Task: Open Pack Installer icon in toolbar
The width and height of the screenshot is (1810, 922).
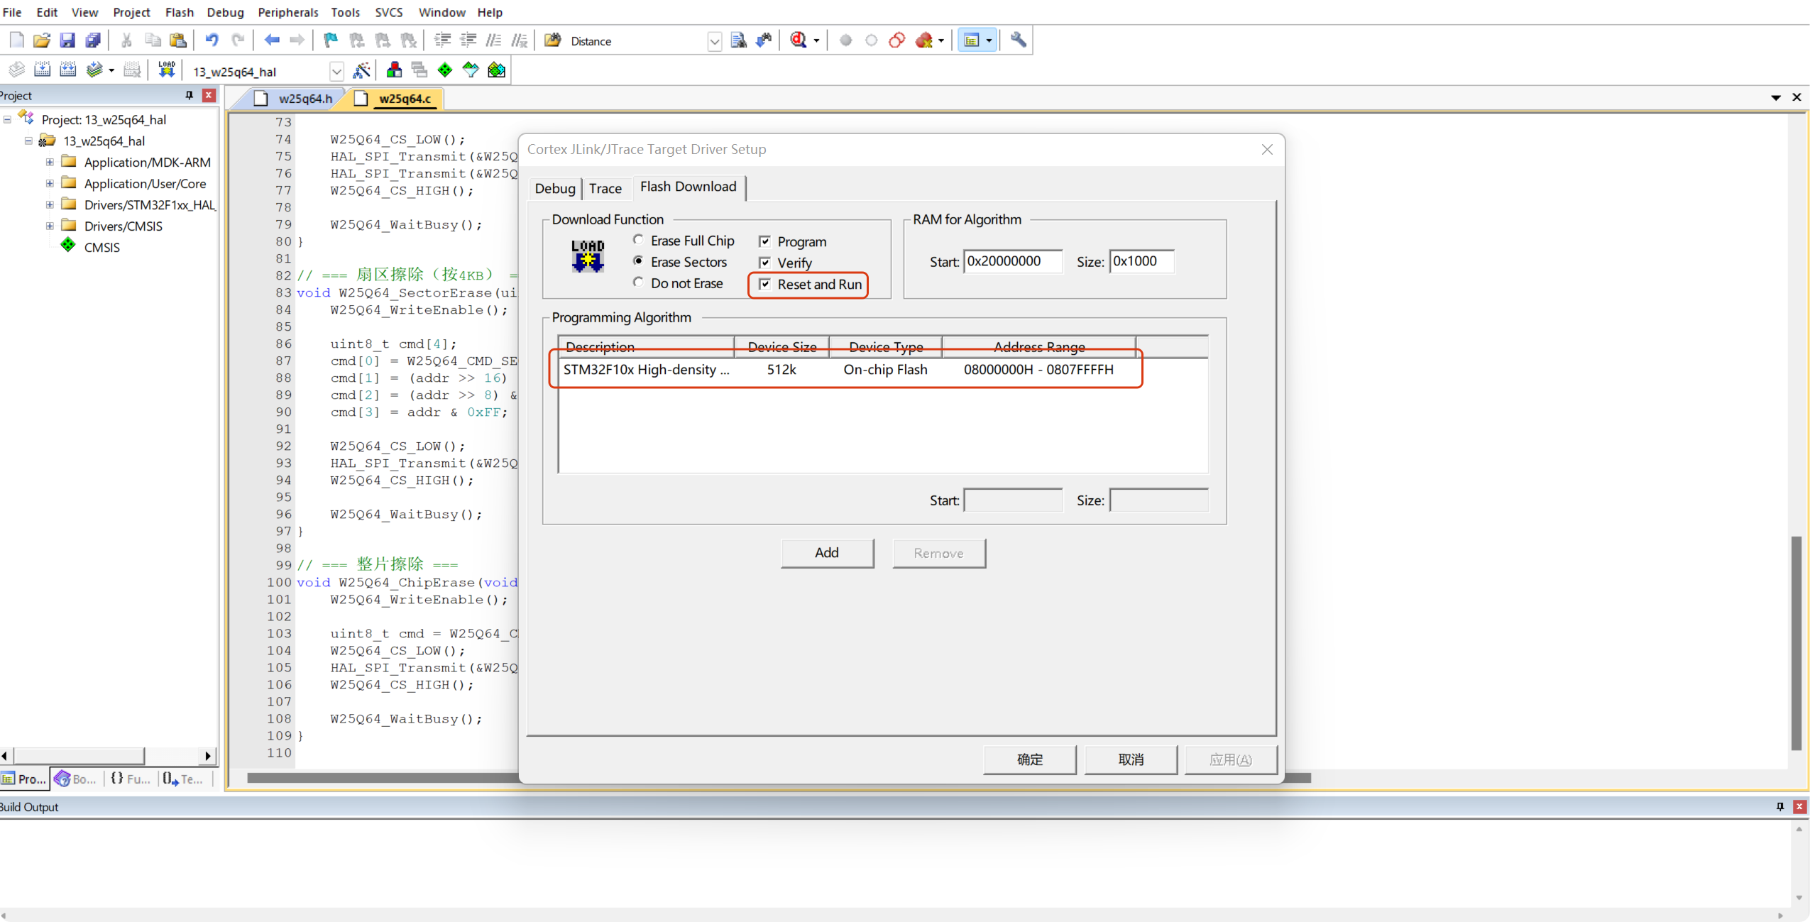Action: 496,70
